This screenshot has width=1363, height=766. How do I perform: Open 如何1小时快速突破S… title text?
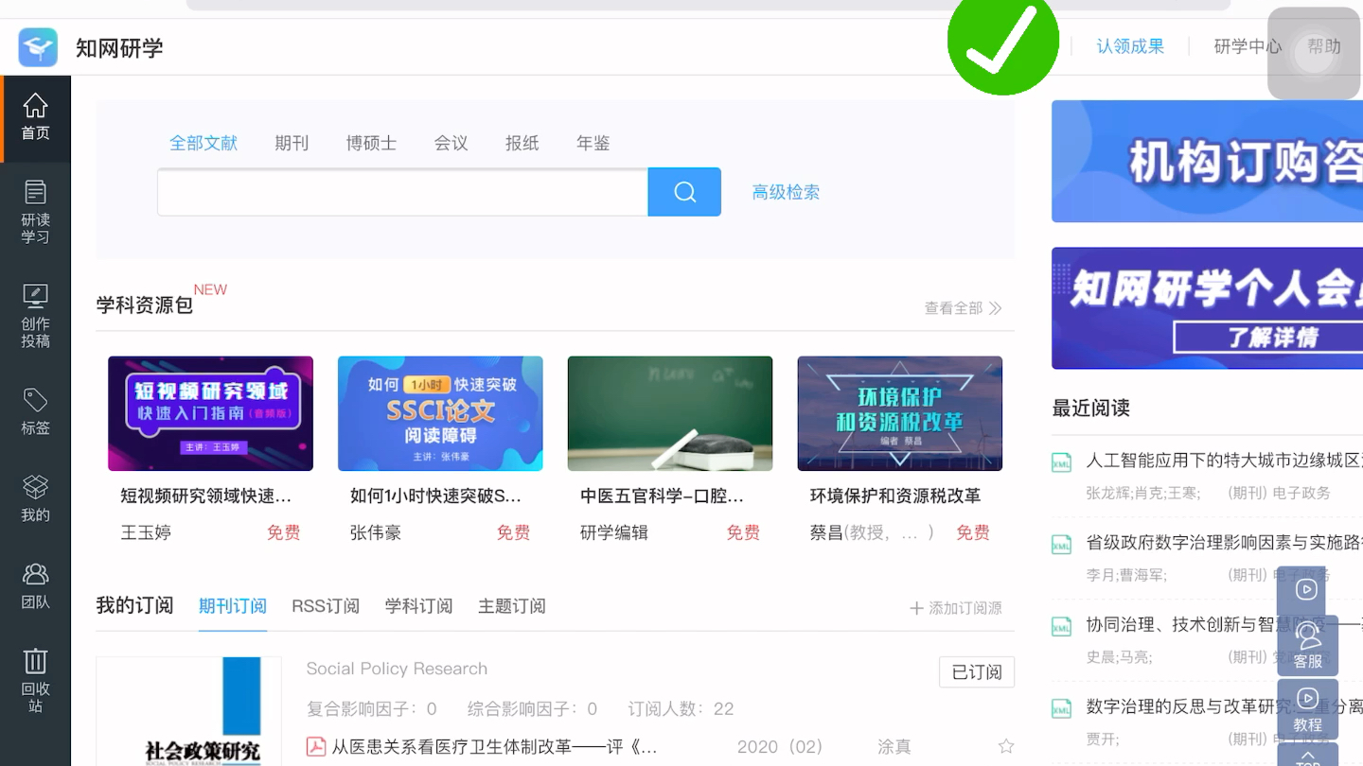436,496
